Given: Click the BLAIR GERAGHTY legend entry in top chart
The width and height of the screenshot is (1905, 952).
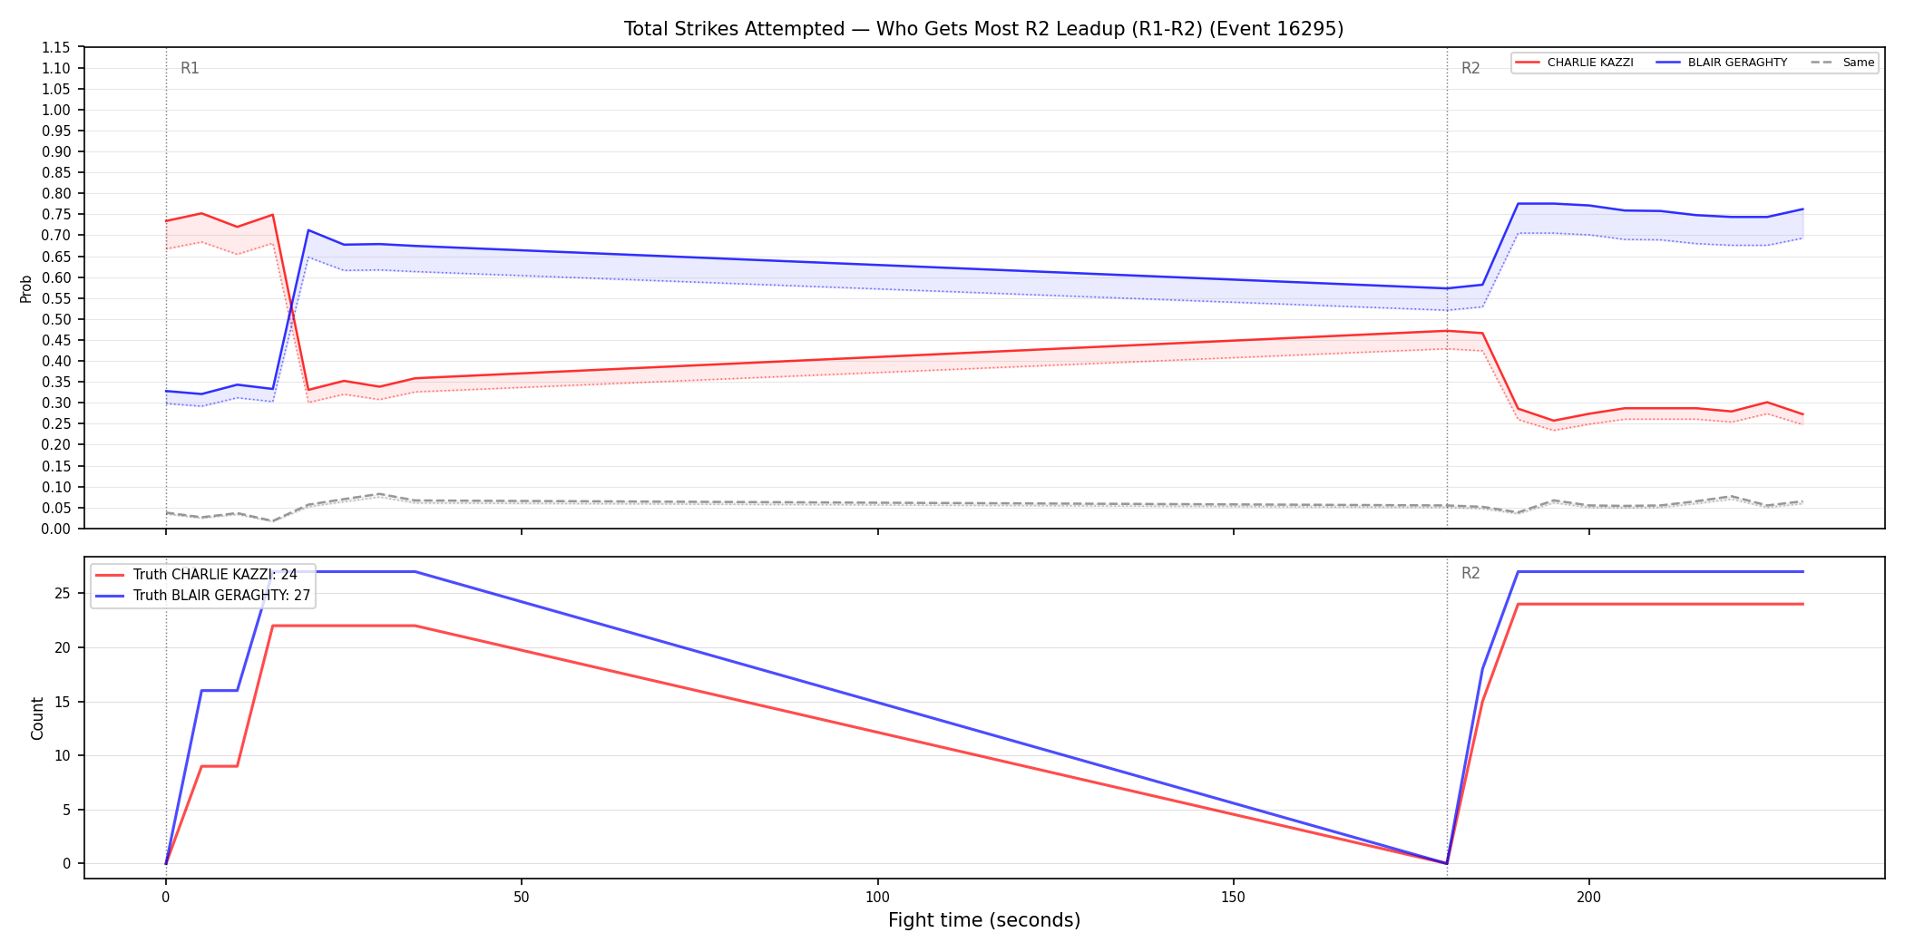Looking at the screenshot, I should point(1721,63).
